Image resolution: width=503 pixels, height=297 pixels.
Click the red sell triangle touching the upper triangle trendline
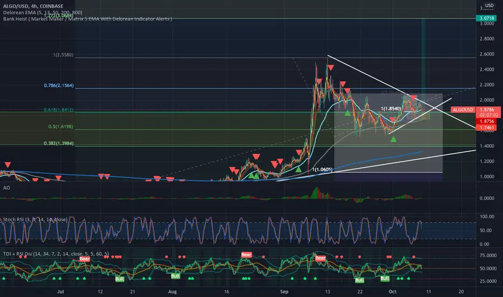click(413, 98)
